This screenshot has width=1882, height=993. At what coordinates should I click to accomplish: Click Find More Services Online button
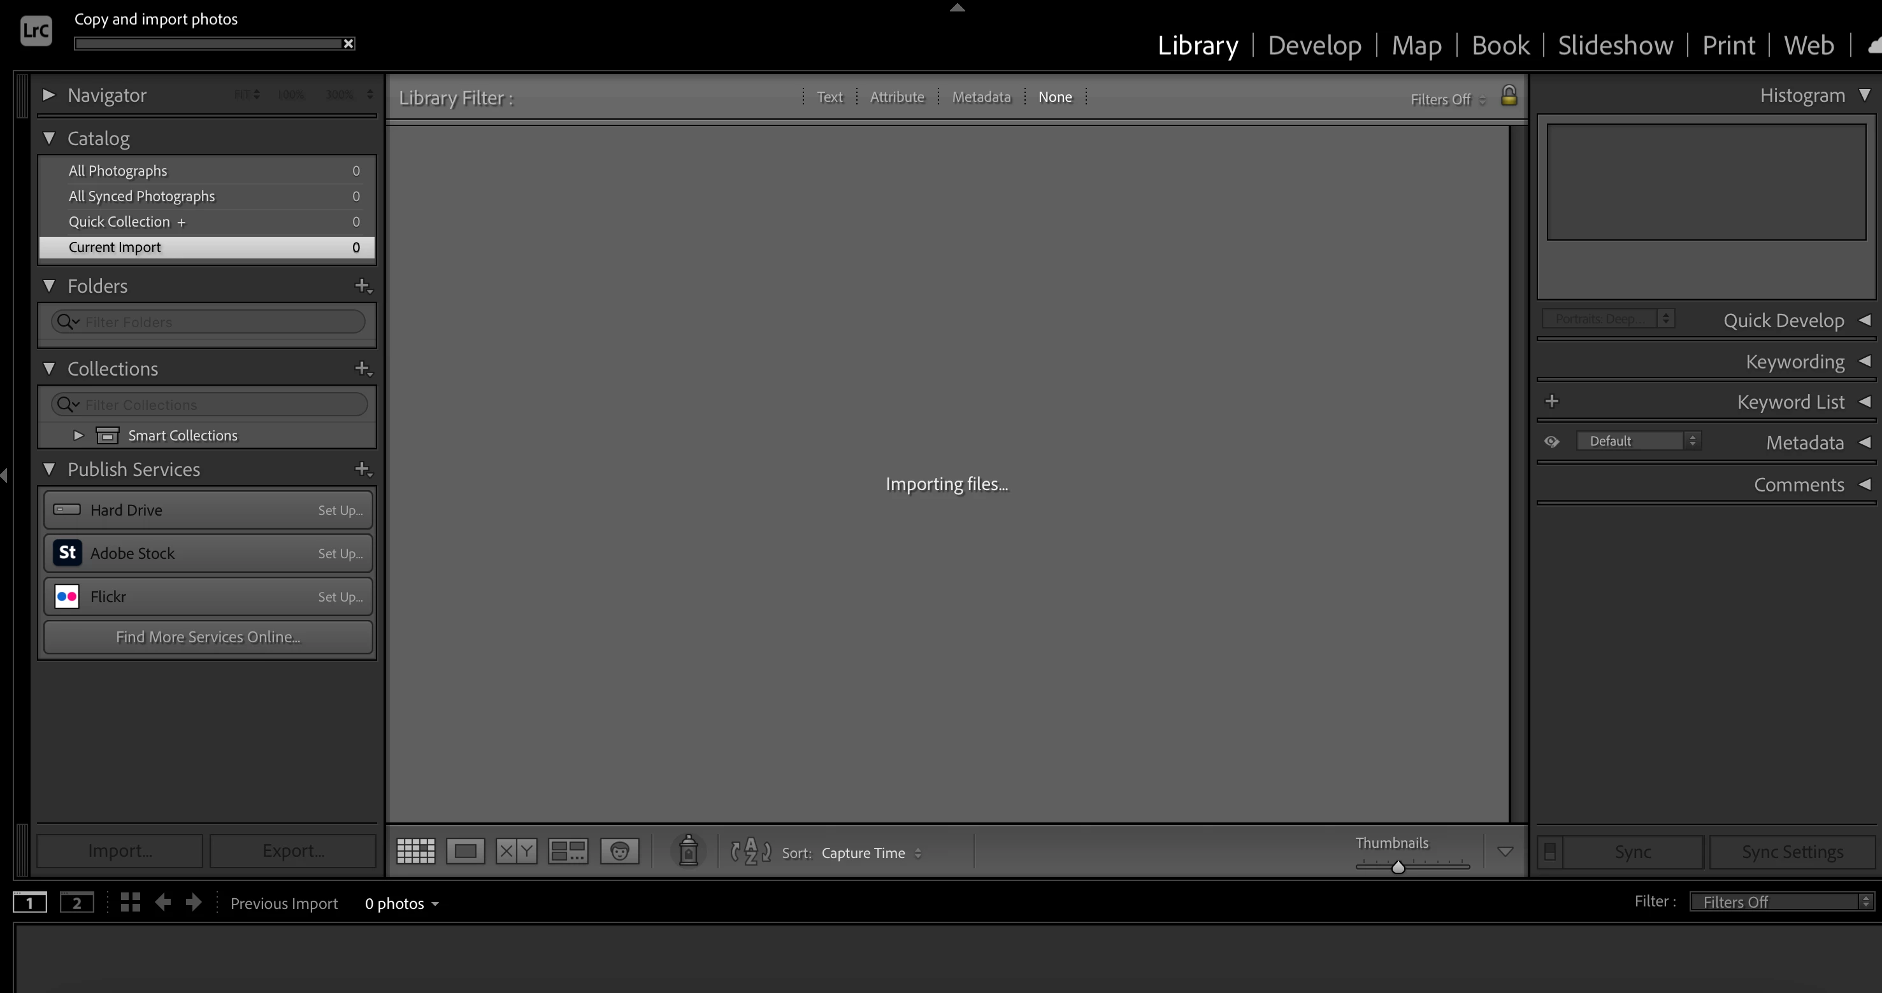pyautogui.click(x=208, y=637)
